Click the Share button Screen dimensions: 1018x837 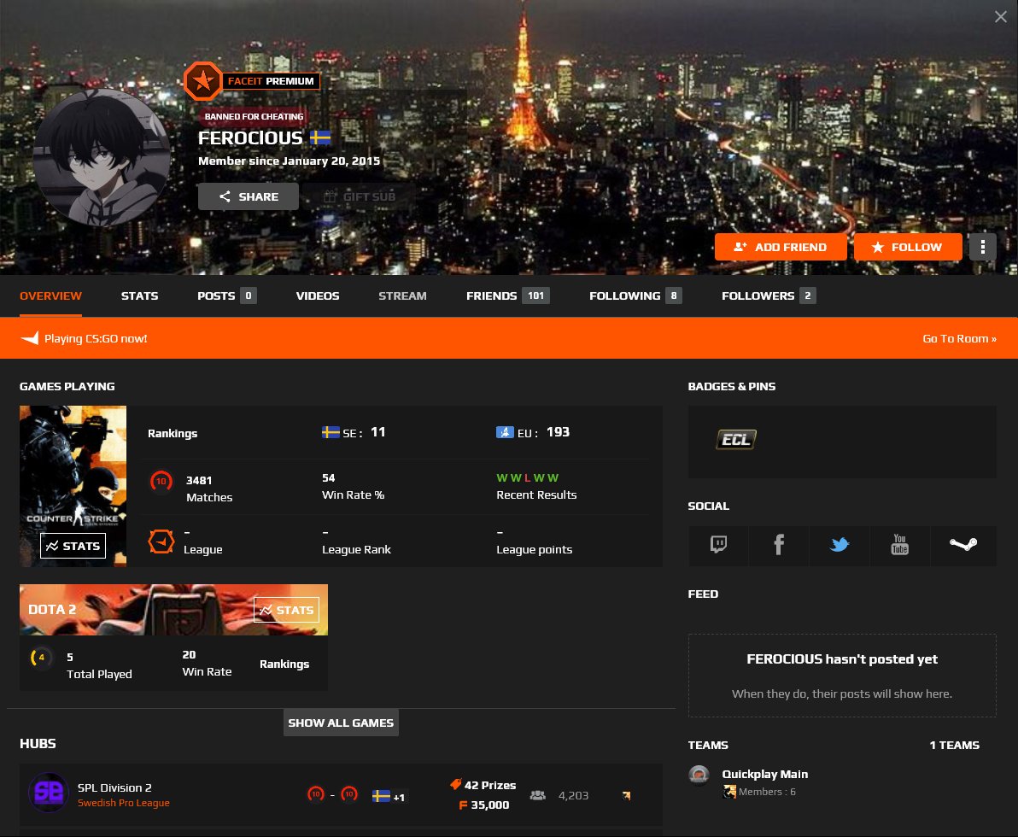click(x=249, y=196)
